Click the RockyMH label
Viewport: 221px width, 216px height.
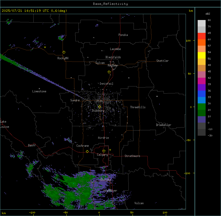pos(63,58)
